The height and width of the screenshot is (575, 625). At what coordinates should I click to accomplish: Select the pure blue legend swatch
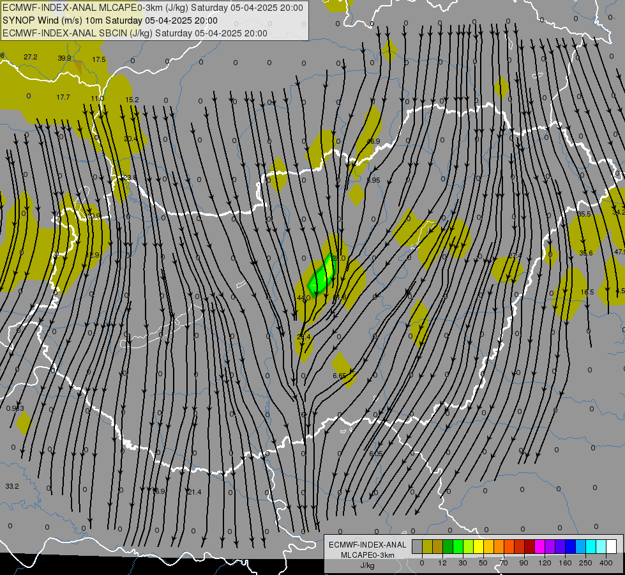[x=571, y=546]
